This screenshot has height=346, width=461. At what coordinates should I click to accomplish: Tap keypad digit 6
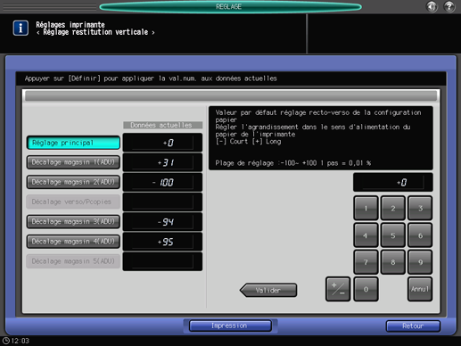pyautogui.click(x=420, y=235)
